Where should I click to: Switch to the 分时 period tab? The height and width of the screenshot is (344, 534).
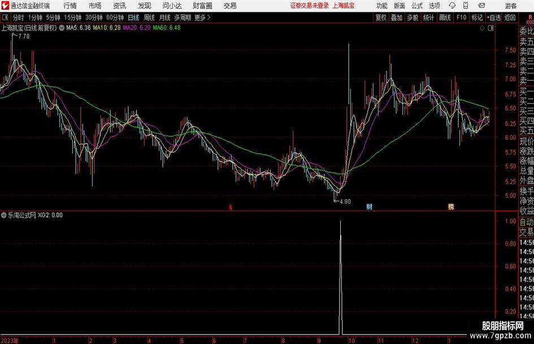pos(19,18)
